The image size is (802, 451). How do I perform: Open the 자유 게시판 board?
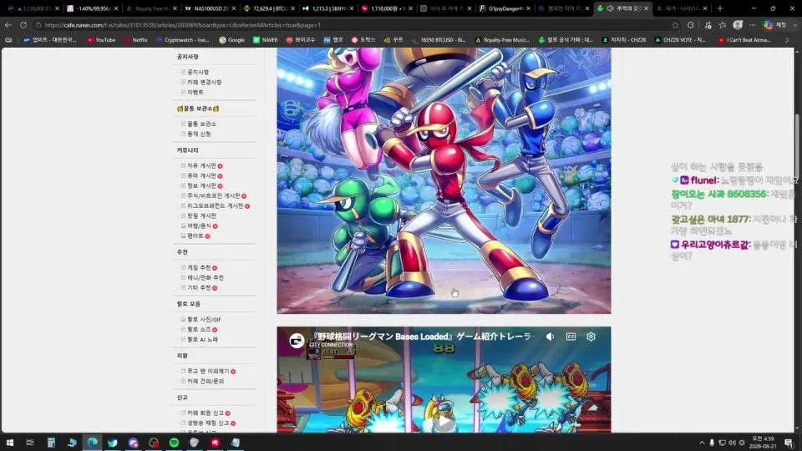[201, 165]
